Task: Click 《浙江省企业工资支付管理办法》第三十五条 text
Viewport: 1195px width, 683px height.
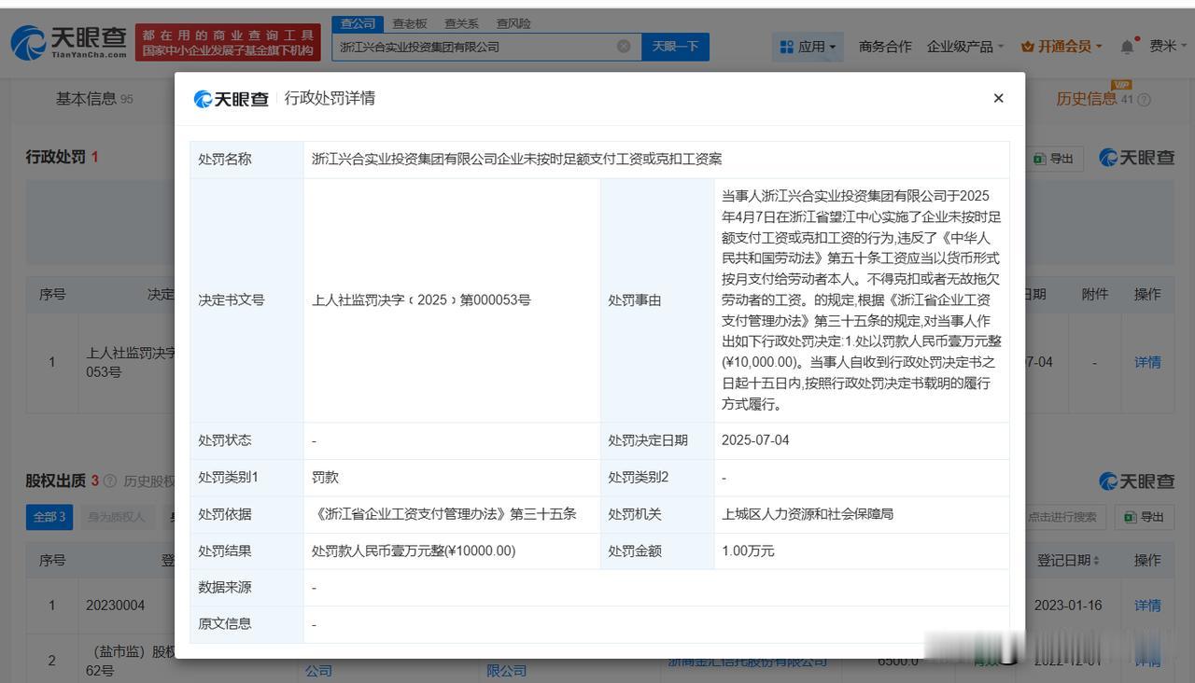Action: point(444,514)
